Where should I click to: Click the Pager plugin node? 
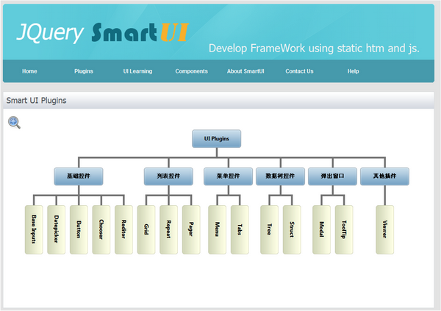click(x=191, y=229)
